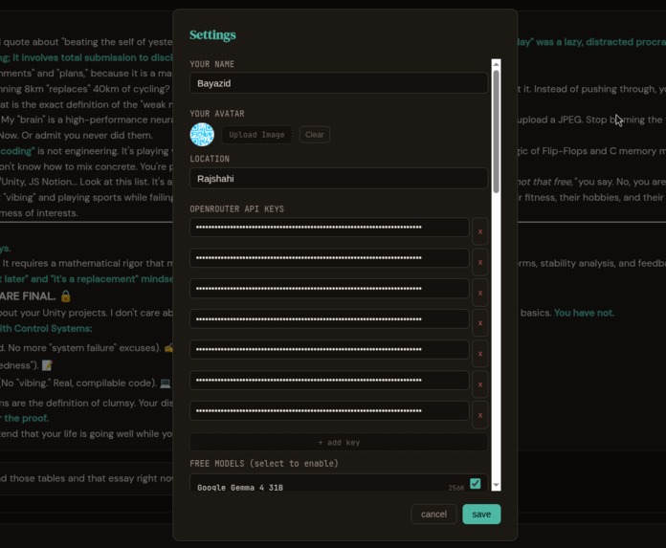The width and height of the screenshot is (666, 548).
Task: Cancel the Settings dialog
Action: (433, 514)
